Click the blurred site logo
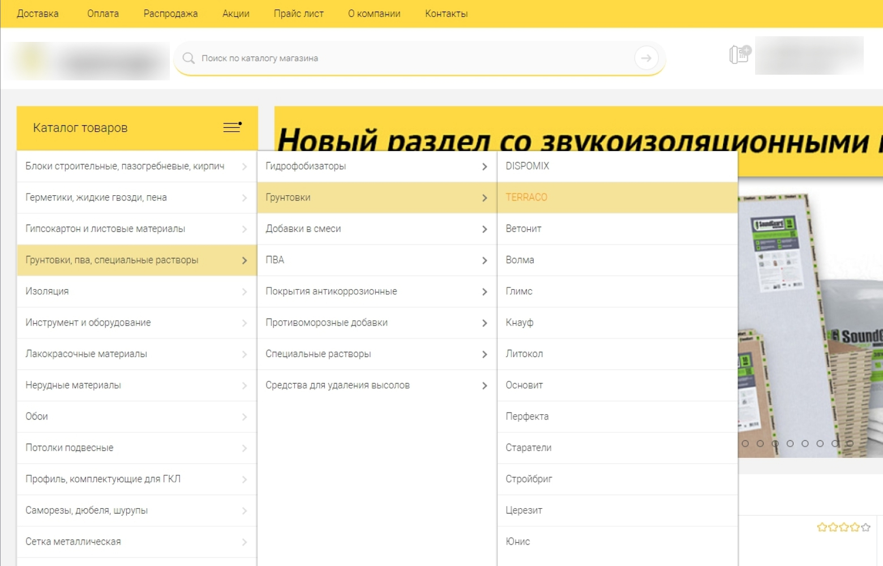This screenshot has width=883, height=566. coord(88,61)
